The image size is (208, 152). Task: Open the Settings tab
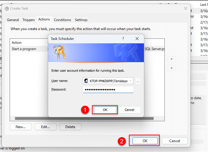click(81, 20)
